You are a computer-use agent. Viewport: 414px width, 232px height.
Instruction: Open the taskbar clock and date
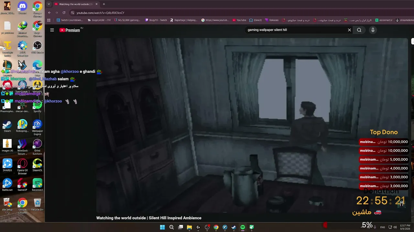coord(405,227)
